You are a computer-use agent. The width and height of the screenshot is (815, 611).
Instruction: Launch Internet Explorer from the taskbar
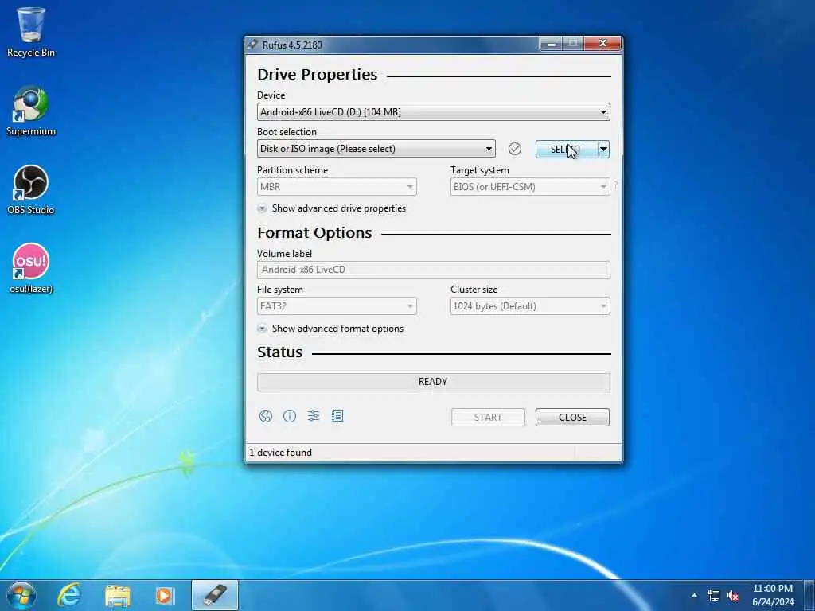[x=70, y=595]
